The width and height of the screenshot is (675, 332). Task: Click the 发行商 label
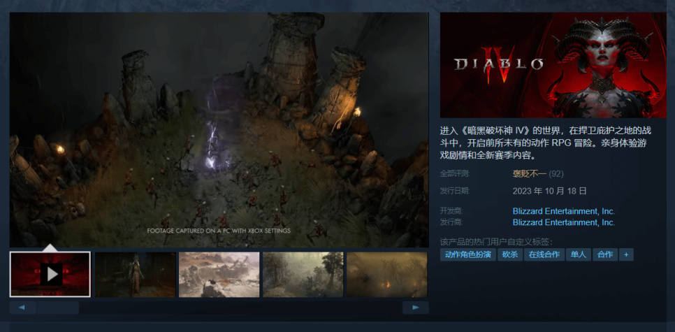coord(451,223)
